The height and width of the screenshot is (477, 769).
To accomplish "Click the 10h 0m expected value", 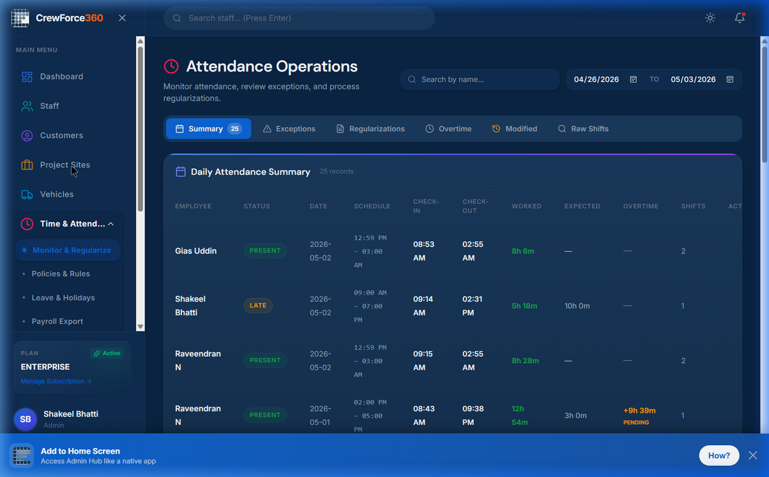I will 577,305.
